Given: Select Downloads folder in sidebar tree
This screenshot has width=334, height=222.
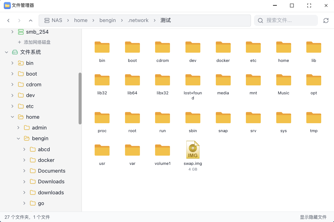Looking at the screenshot, I should pyautogui.click(x=51, y=182).
